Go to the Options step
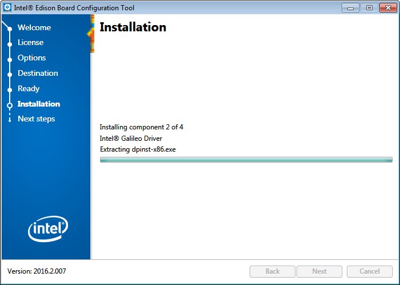The image size is (400, 285). click(x=31, y=58)
